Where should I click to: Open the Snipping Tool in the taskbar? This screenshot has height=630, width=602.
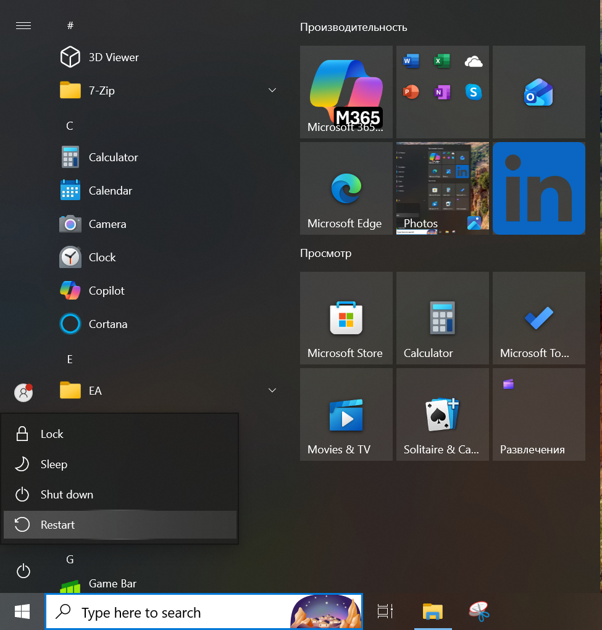coord(479,611)
